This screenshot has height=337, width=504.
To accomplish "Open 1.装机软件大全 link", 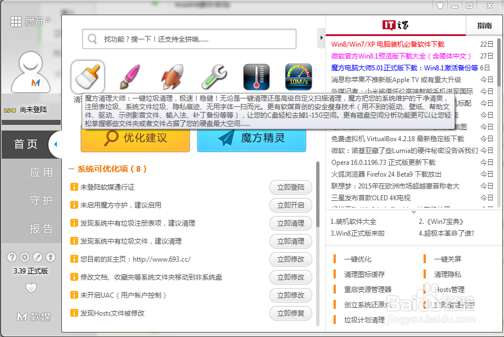I will pyautogui.click(x=353, y=222).
